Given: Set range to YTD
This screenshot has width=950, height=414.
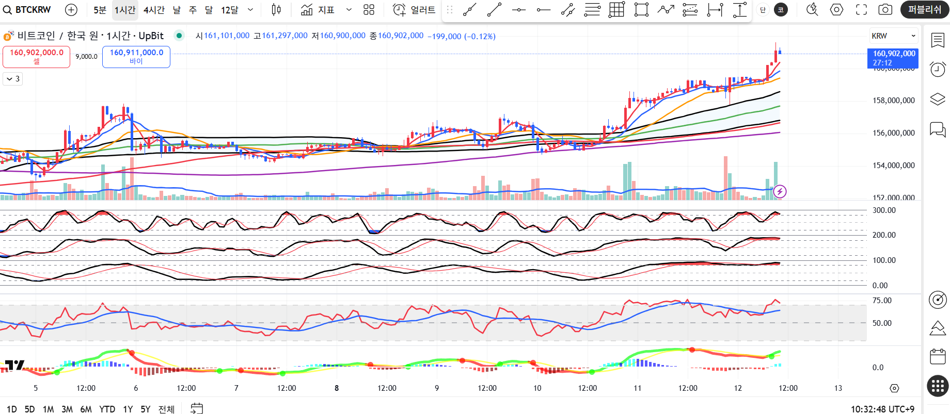Looking at the screenshot, I should click(107, 409).
